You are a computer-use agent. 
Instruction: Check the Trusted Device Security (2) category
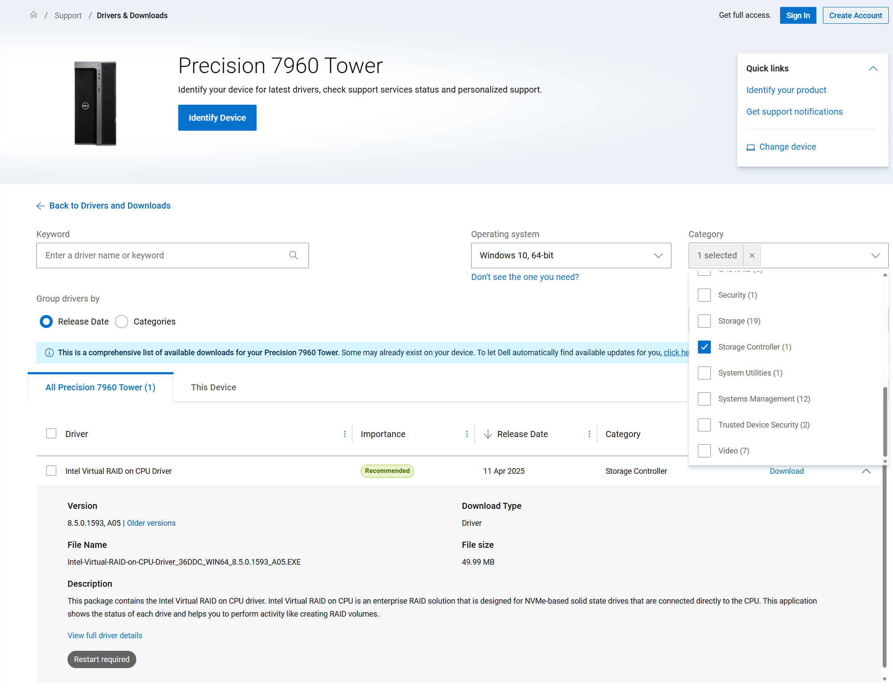point(704,425)
